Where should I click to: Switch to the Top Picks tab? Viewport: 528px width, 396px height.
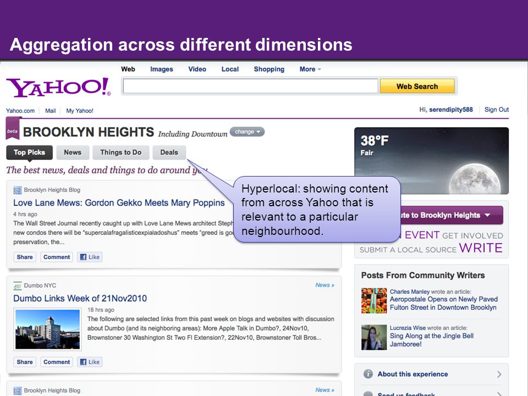tap(29, 152)
